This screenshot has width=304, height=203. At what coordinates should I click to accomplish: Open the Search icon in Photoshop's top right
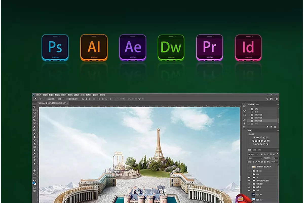click(267, 99)
